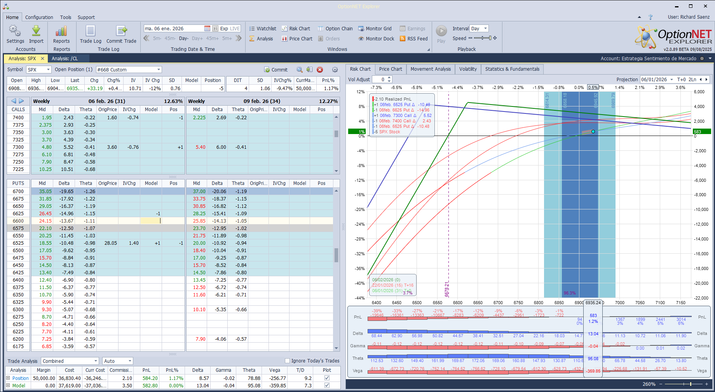Toggle the 2Ln projection lines option

click(692, 79)
